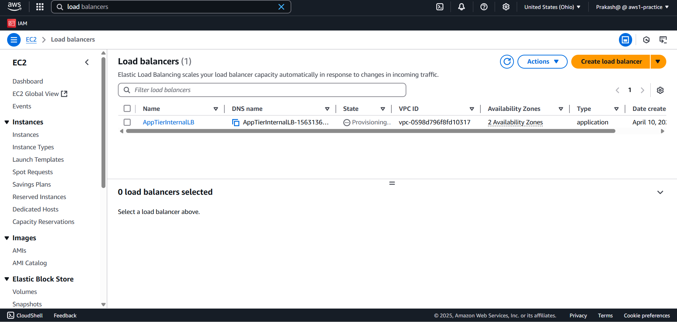Show the 2 Availability Zones details
This screenshot has width=677, height=322.
(x=515, y=122)
